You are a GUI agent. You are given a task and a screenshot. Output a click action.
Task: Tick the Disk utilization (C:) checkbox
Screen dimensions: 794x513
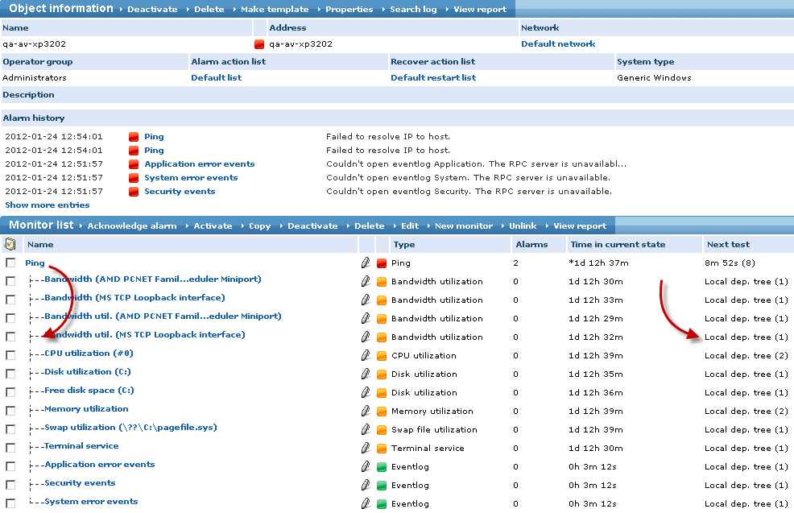[x=10, y=374]
